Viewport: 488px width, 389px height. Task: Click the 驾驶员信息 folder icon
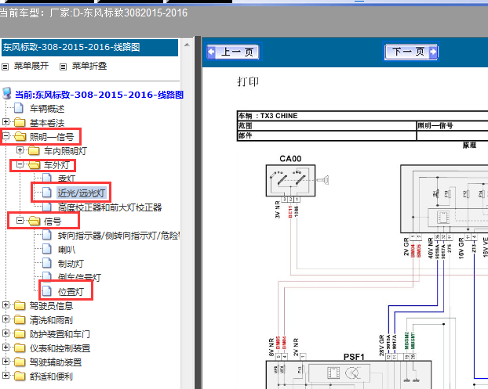click(20, 305)
